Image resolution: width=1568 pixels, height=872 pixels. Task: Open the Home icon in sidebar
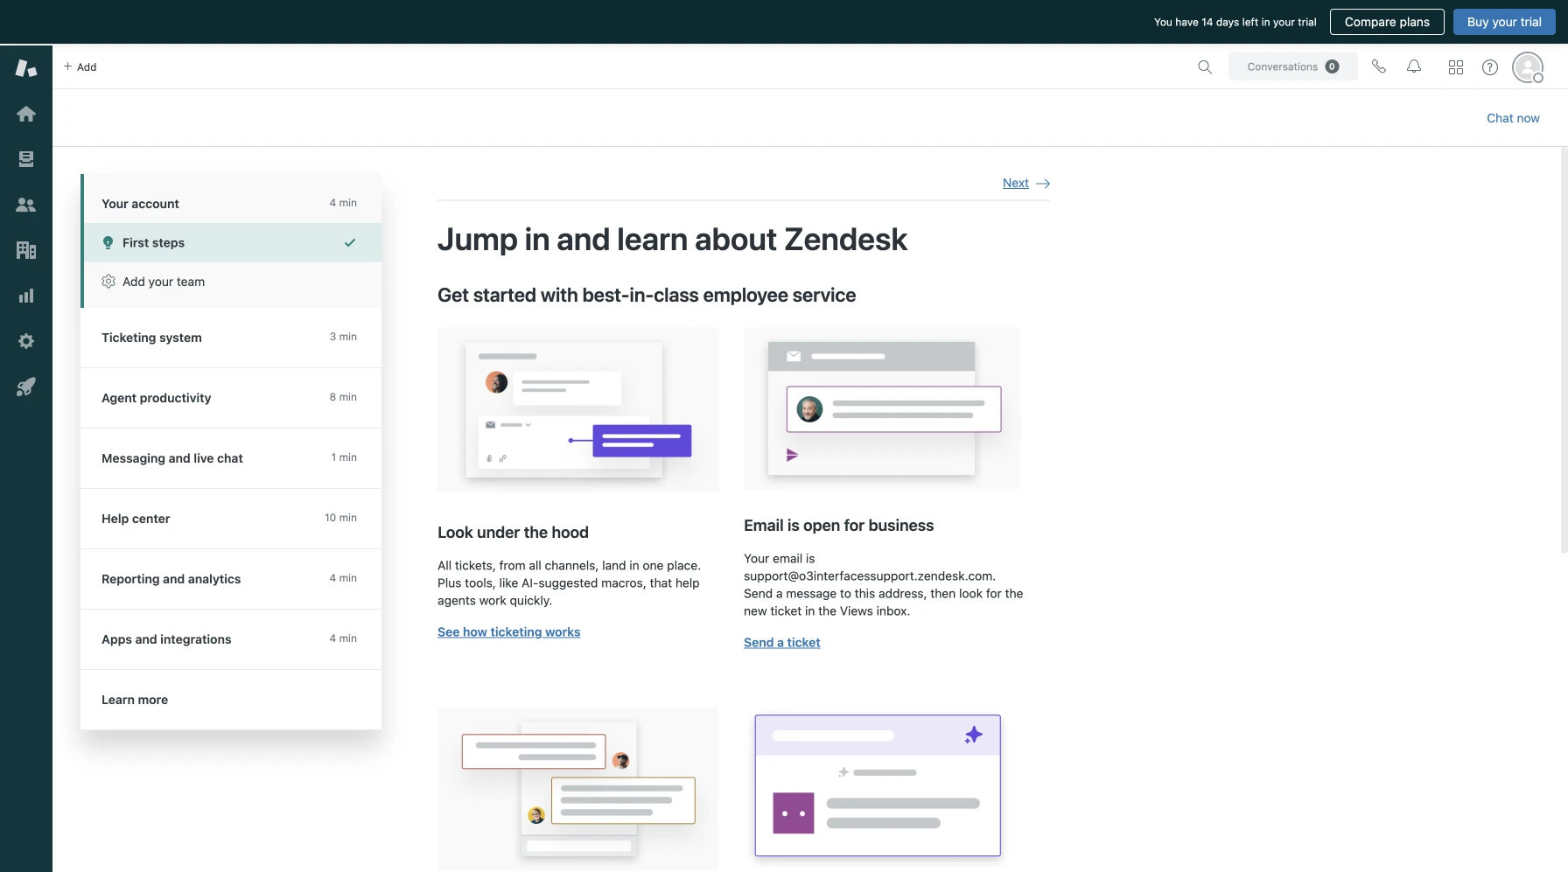(x=26, y=114)
